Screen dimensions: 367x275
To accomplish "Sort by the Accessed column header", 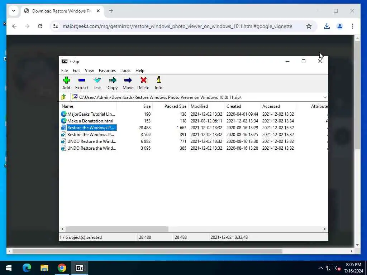I will click(x=278, y=106).
